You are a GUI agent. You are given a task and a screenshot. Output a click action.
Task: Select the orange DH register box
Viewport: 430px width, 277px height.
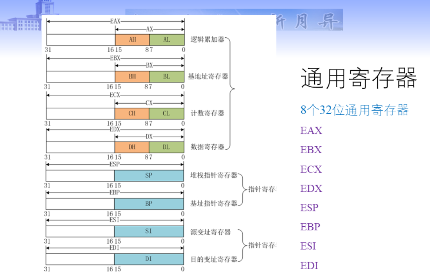(132, 147)
